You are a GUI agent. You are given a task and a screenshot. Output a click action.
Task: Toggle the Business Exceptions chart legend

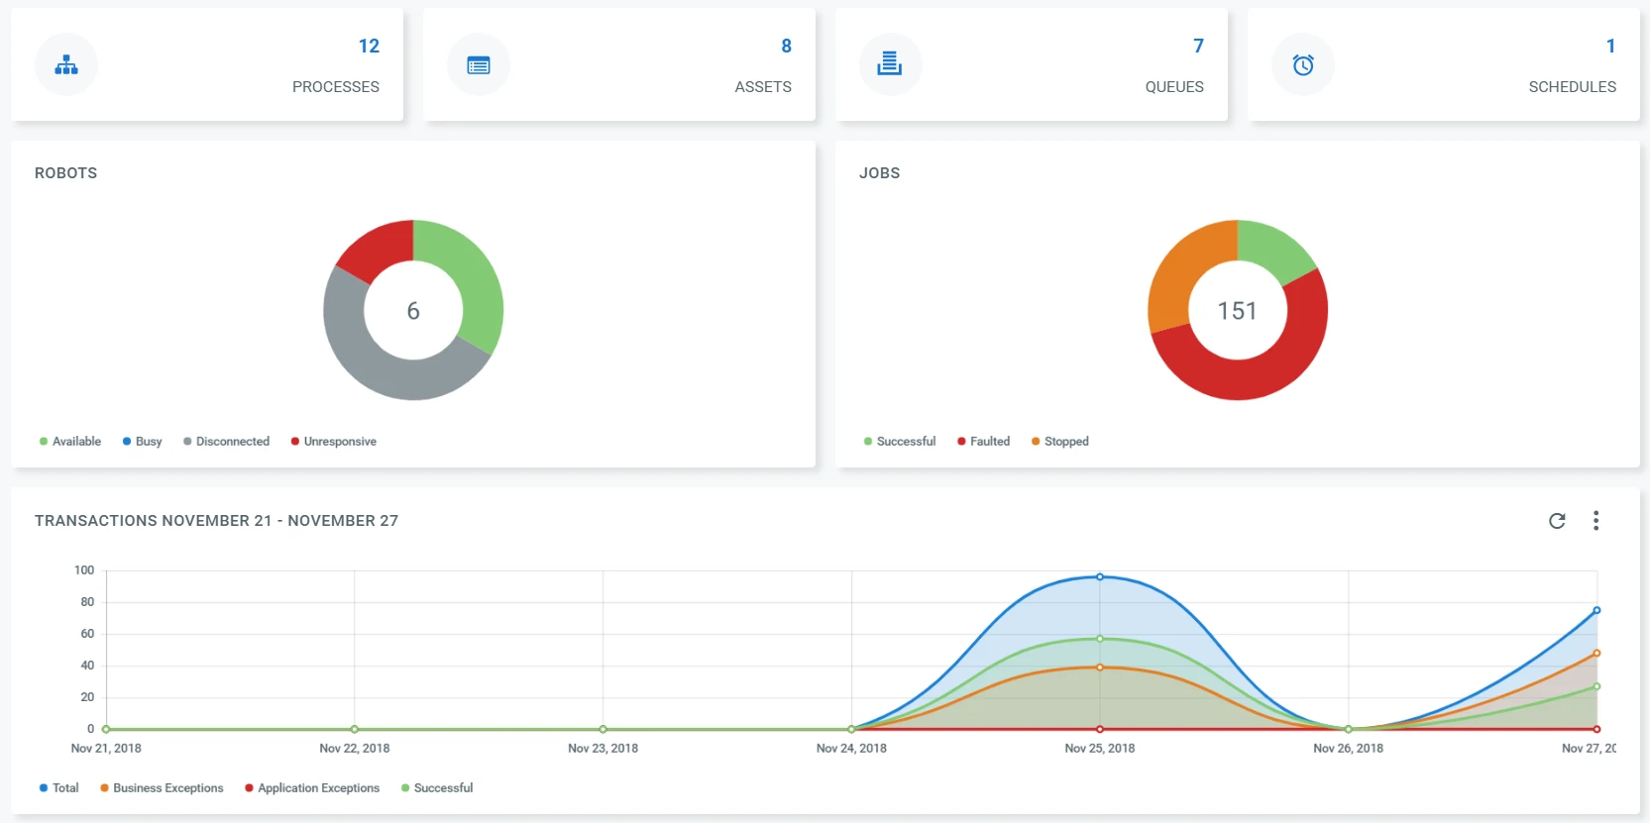pyautogui.click(x=162, y=788)
